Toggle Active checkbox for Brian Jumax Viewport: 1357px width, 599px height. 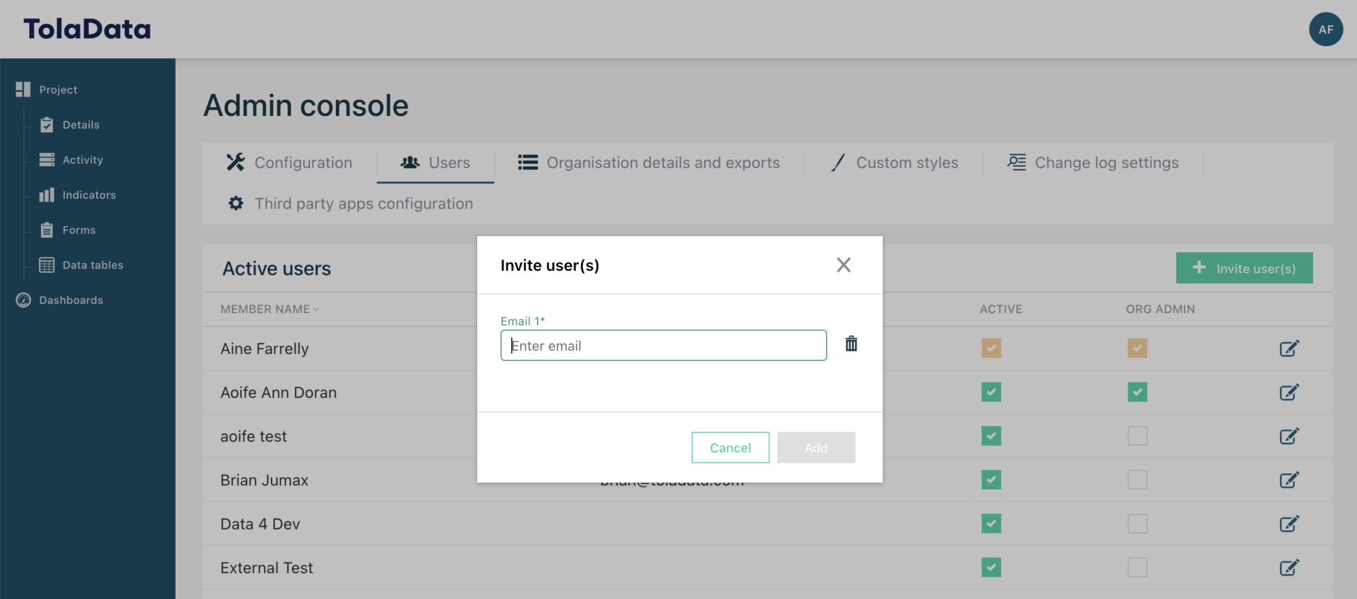point(991,480)
